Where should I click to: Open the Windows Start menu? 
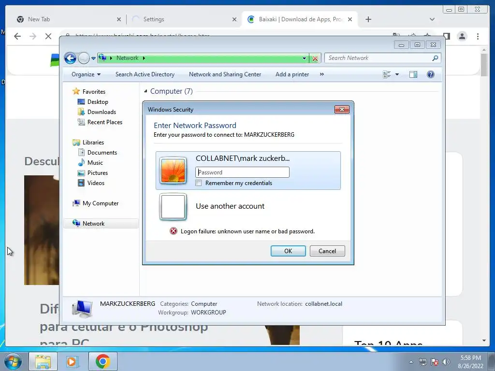click(13, 361)
